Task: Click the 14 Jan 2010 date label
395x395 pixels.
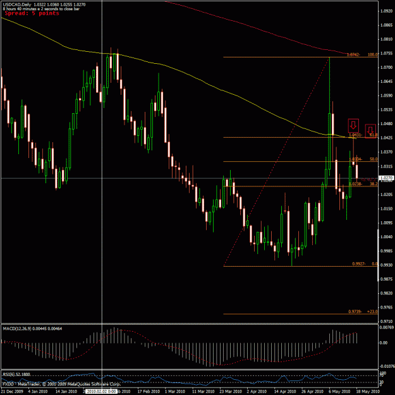Action: click(66, 391)
